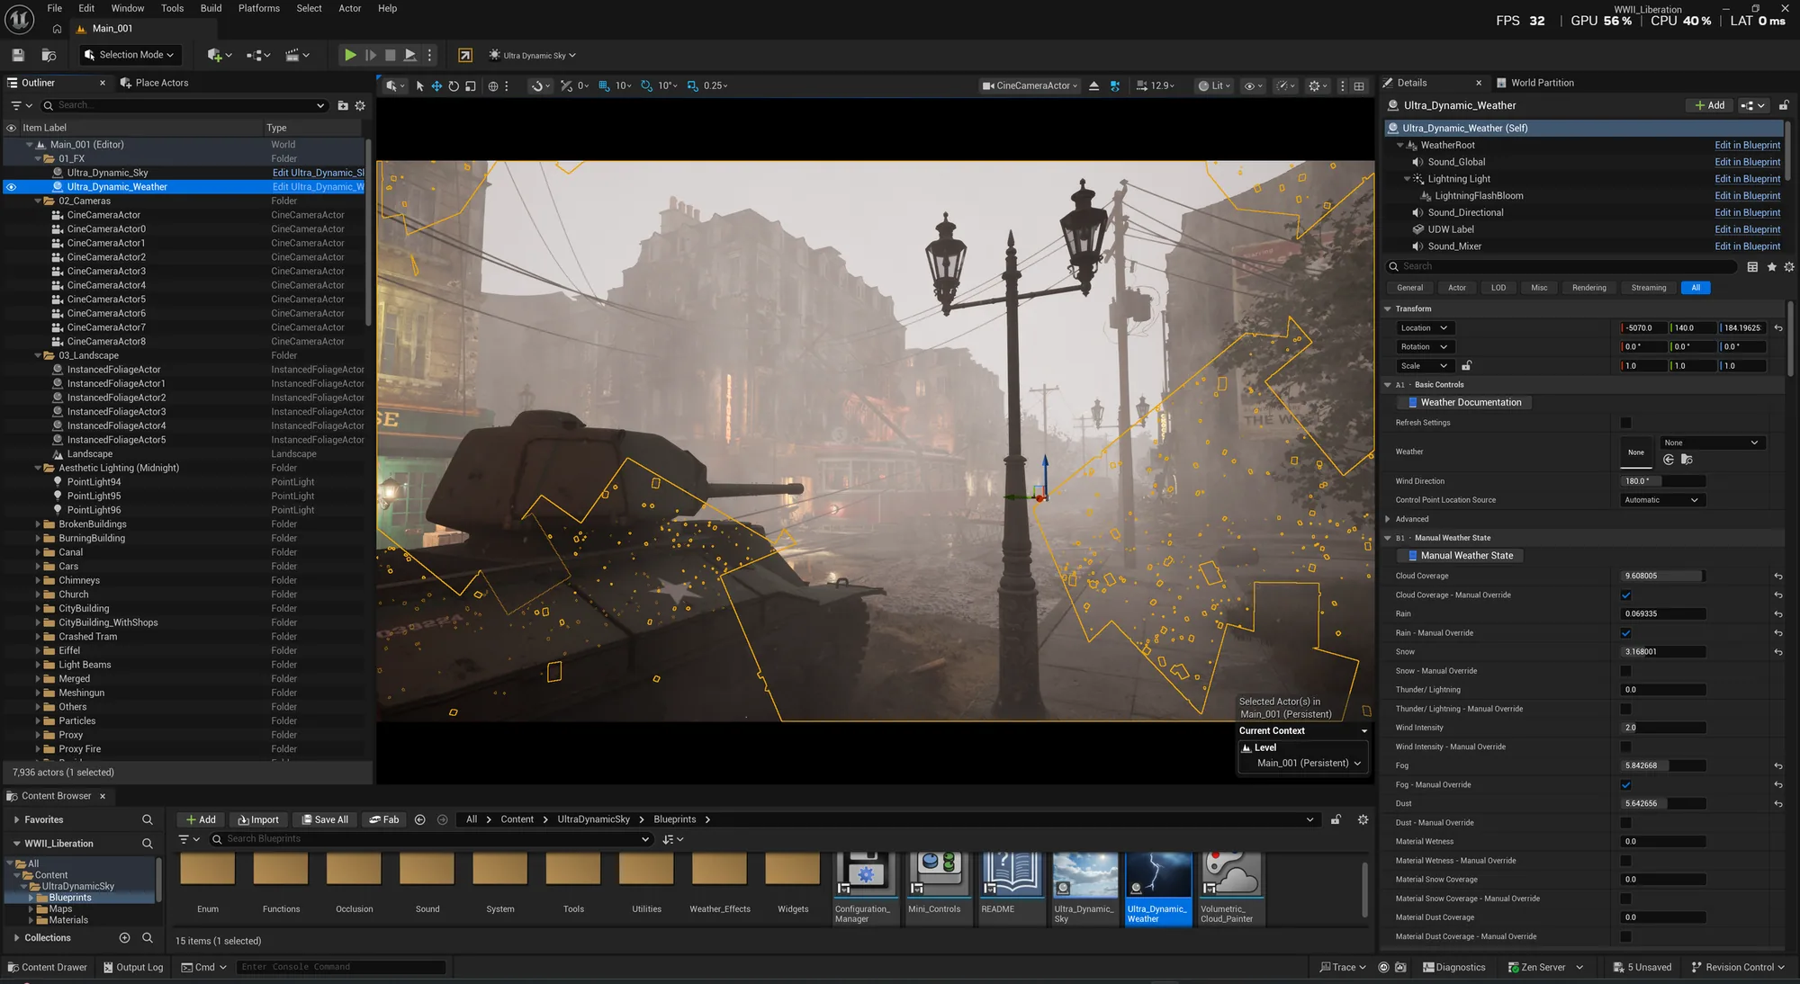Adjust the Cloud Coverage value slider

tap(1663, 577)
